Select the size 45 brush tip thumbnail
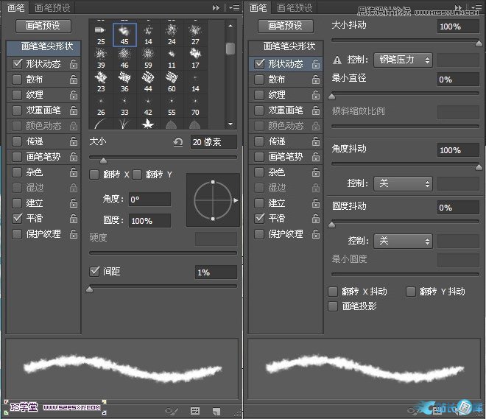The height and width of the screenshot is (419, 486). (x=124, y=34)
